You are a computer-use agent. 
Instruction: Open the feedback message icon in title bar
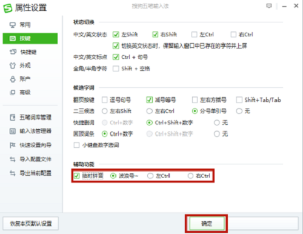[x=269, y=6]
